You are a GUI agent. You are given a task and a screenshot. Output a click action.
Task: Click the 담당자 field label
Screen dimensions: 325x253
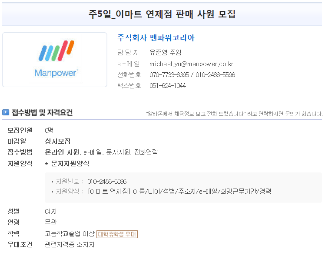click(128, 52)
